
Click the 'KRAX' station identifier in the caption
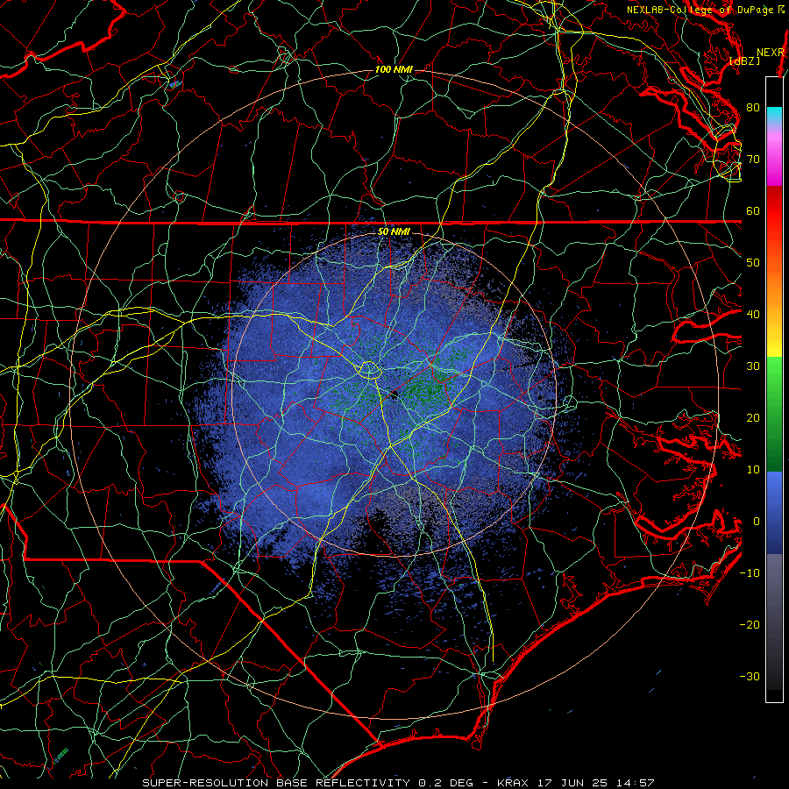[514, 783]
